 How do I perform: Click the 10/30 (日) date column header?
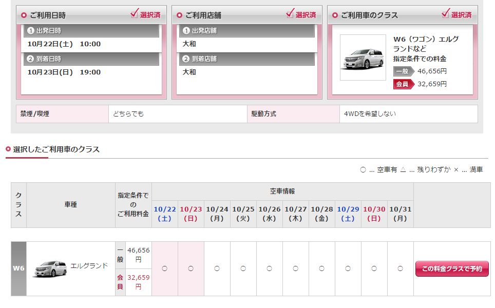pyautogui.click(x=374, y=214)
